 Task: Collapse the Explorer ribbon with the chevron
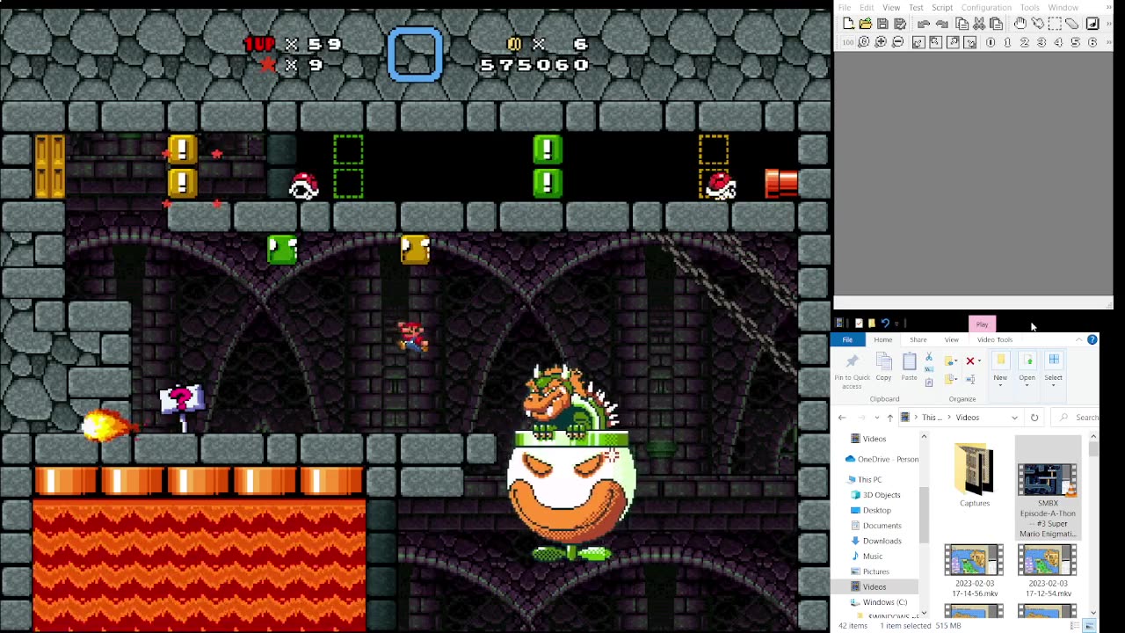pos(1078,339)
